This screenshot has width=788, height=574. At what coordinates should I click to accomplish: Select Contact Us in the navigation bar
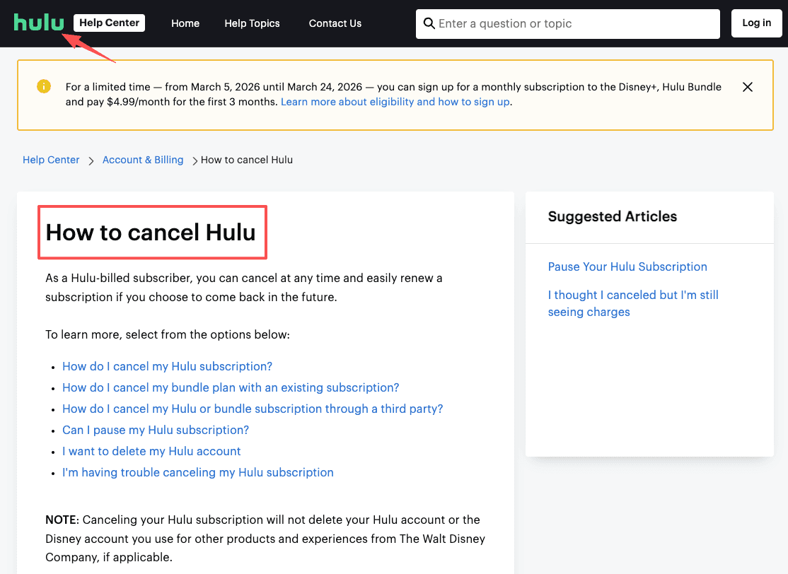(335, 23)
